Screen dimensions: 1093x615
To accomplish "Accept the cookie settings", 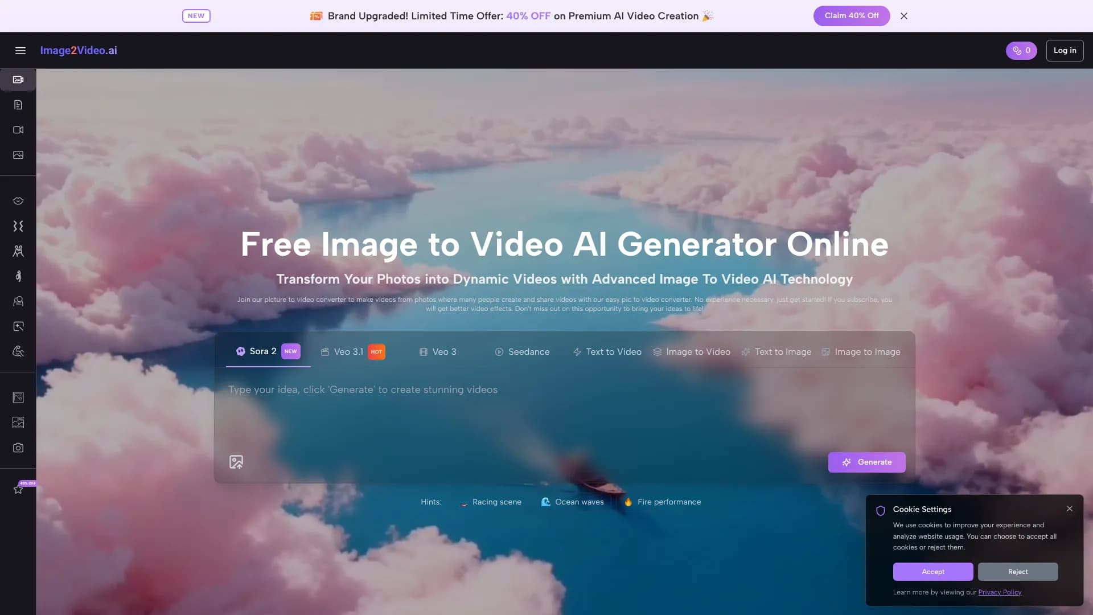I will tap(932, 572).
